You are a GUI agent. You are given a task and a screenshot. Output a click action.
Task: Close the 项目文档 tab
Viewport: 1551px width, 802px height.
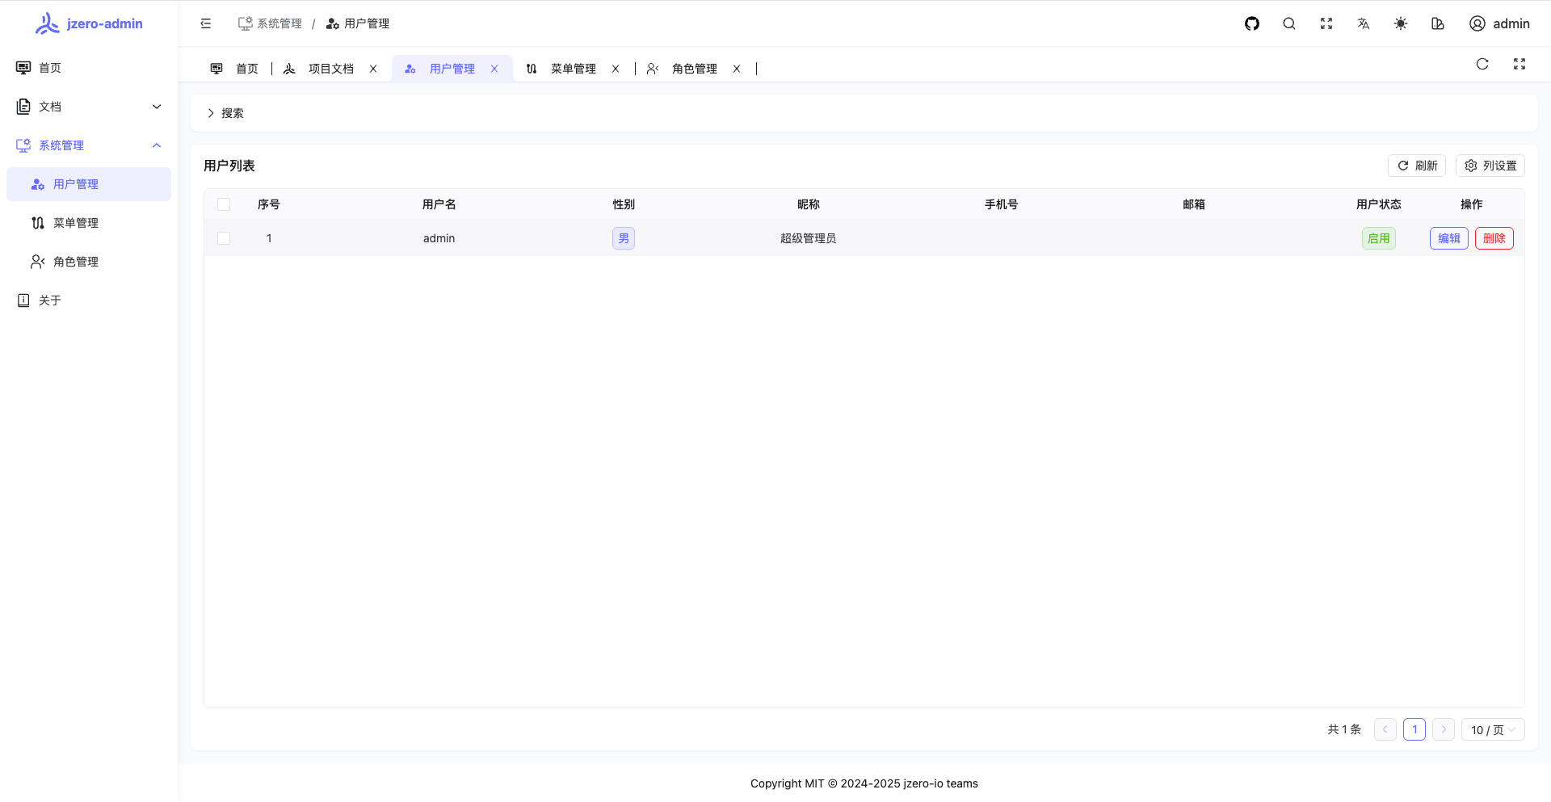pos(373,69)
